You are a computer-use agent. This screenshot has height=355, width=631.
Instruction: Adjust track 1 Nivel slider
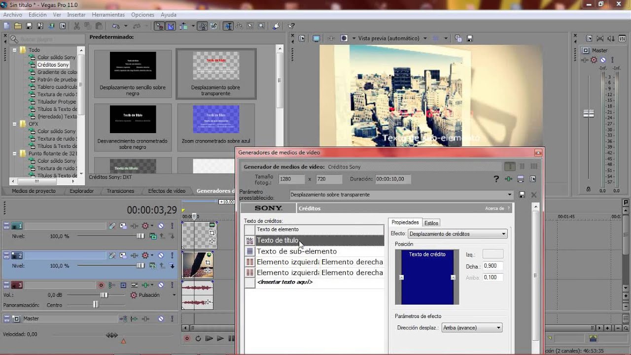141,236
